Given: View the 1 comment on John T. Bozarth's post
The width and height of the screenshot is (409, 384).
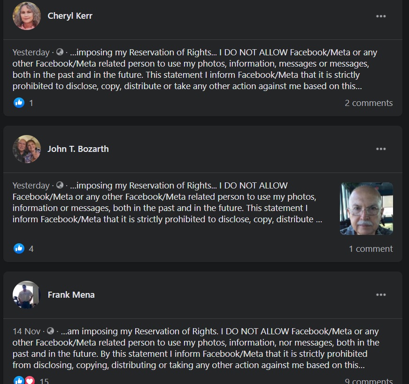Looking at the screenshot, I should [x=370, y=248].
